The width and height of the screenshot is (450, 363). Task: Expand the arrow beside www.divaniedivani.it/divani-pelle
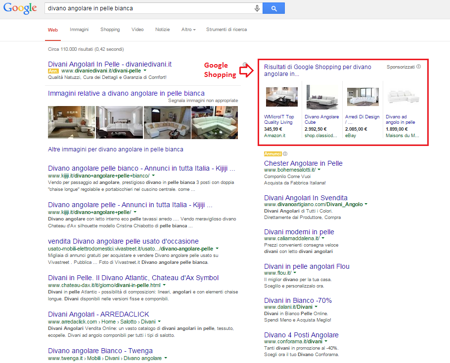[x=145, y=71]
